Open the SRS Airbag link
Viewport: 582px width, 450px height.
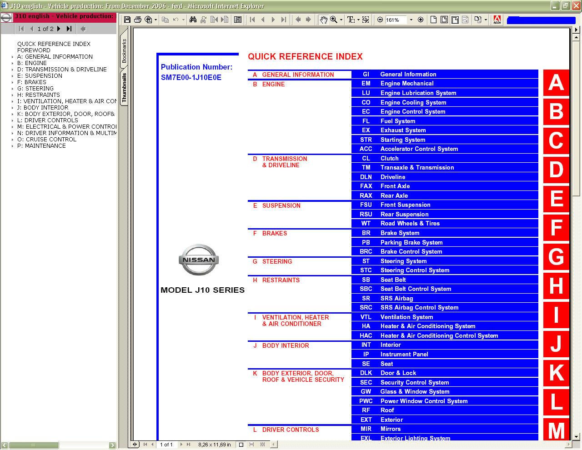pos(396,298)
